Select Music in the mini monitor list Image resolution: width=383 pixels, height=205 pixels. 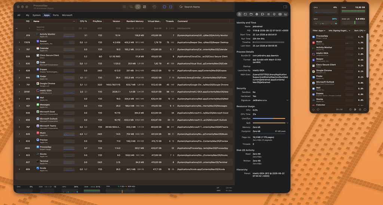(338, 43)
